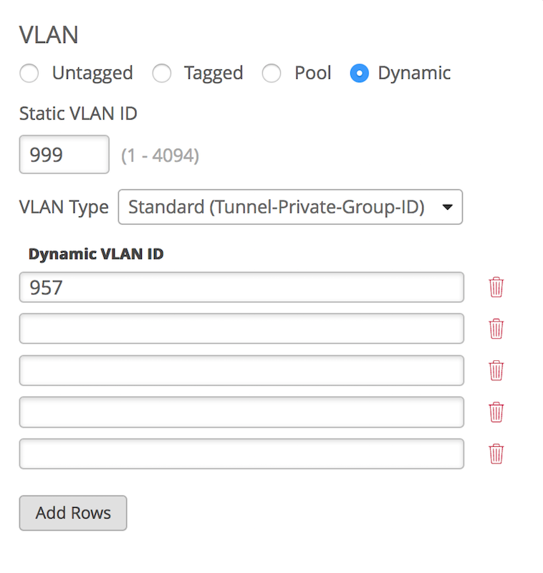
Task: Open the VLAN Type dropdown
Action: pyautogui.click(x=289, y=207)
